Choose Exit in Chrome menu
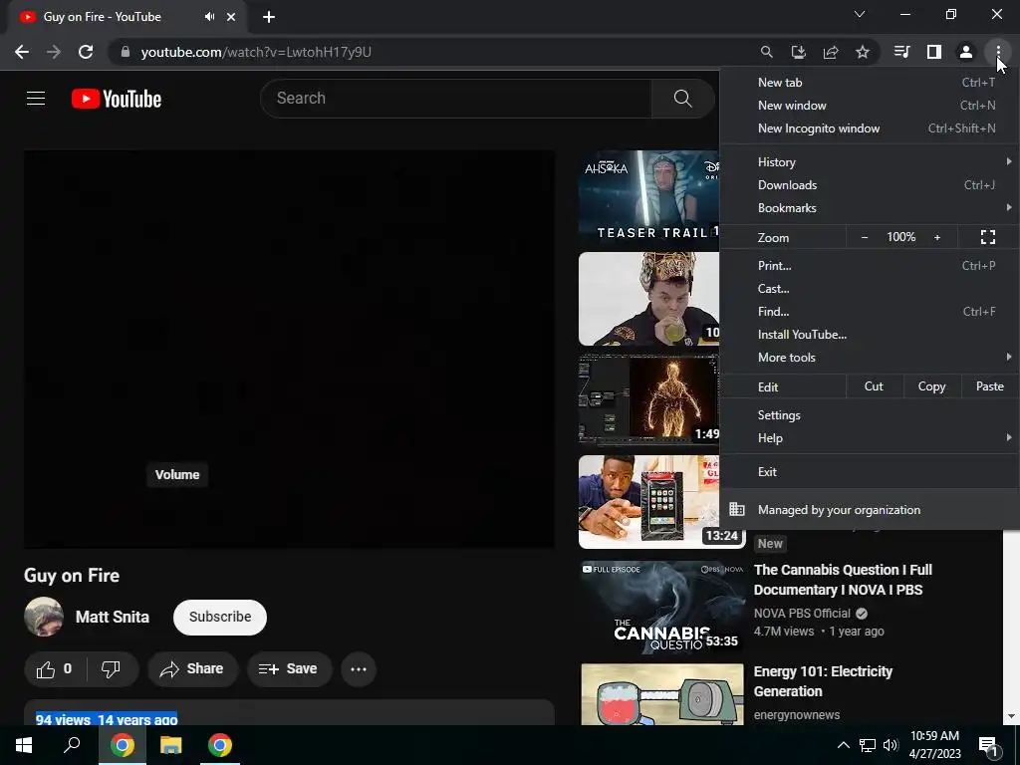This screenshot has width=1020, height=765. [x=869, y=471]
